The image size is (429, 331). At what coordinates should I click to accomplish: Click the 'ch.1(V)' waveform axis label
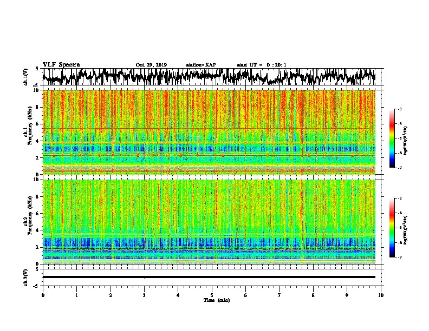point(26,77)
